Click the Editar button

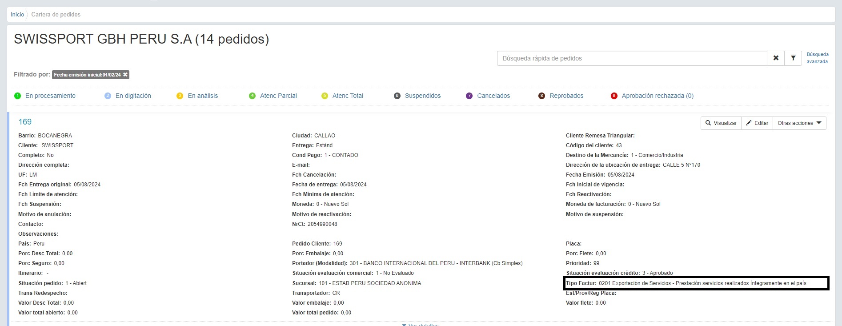click(x=757, y=123)
